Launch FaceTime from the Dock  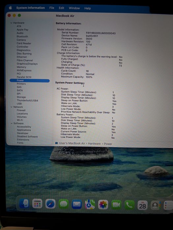116,205
